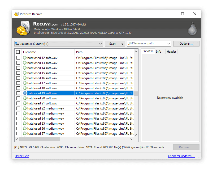Open the Options dialog

click(186, 44)
